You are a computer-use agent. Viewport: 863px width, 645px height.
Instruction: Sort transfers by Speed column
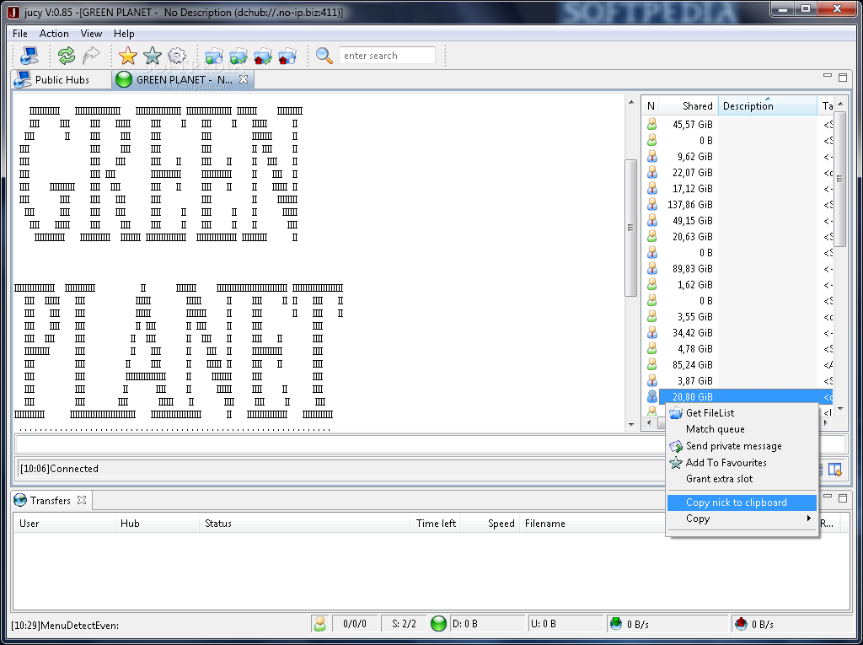[x=490, y=524]
